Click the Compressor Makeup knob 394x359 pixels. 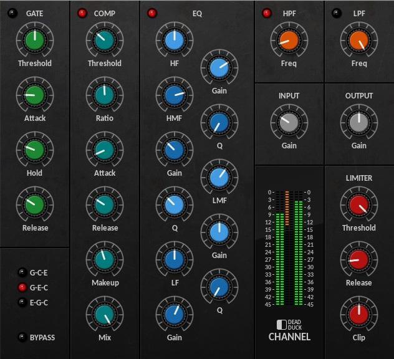(x=105, y=260)
